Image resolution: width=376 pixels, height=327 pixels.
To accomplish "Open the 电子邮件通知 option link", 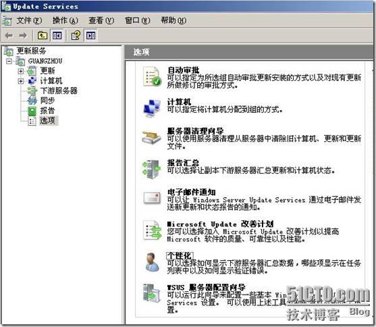I will (191, 192).
